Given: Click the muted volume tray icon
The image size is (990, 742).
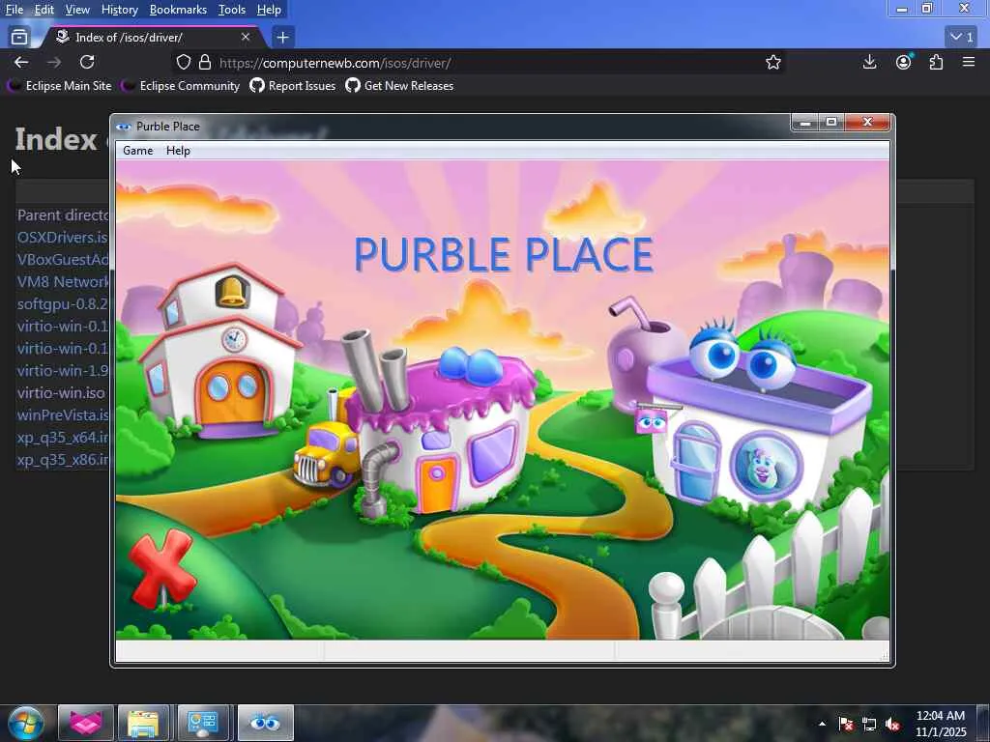Looking at the screenshot, I should point(892,724).
